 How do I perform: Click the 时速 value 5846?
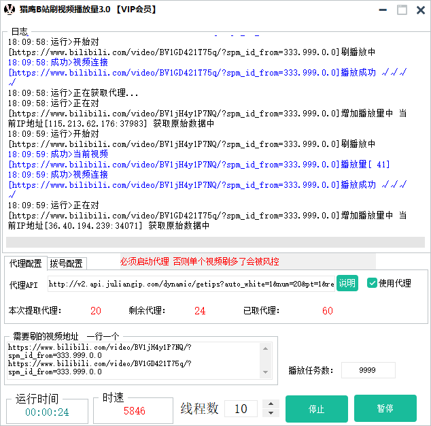pyautogui.click(x=134, y=411)
